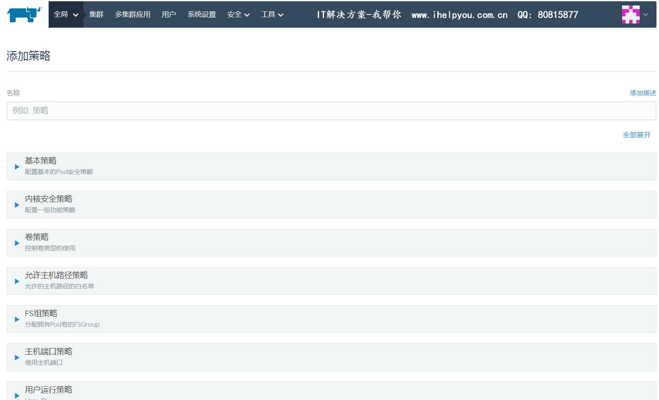Image resolution: width=659 pixels, height=400 pixels.
Task: Open the 用户 menu item
Action: pos(169,14)
